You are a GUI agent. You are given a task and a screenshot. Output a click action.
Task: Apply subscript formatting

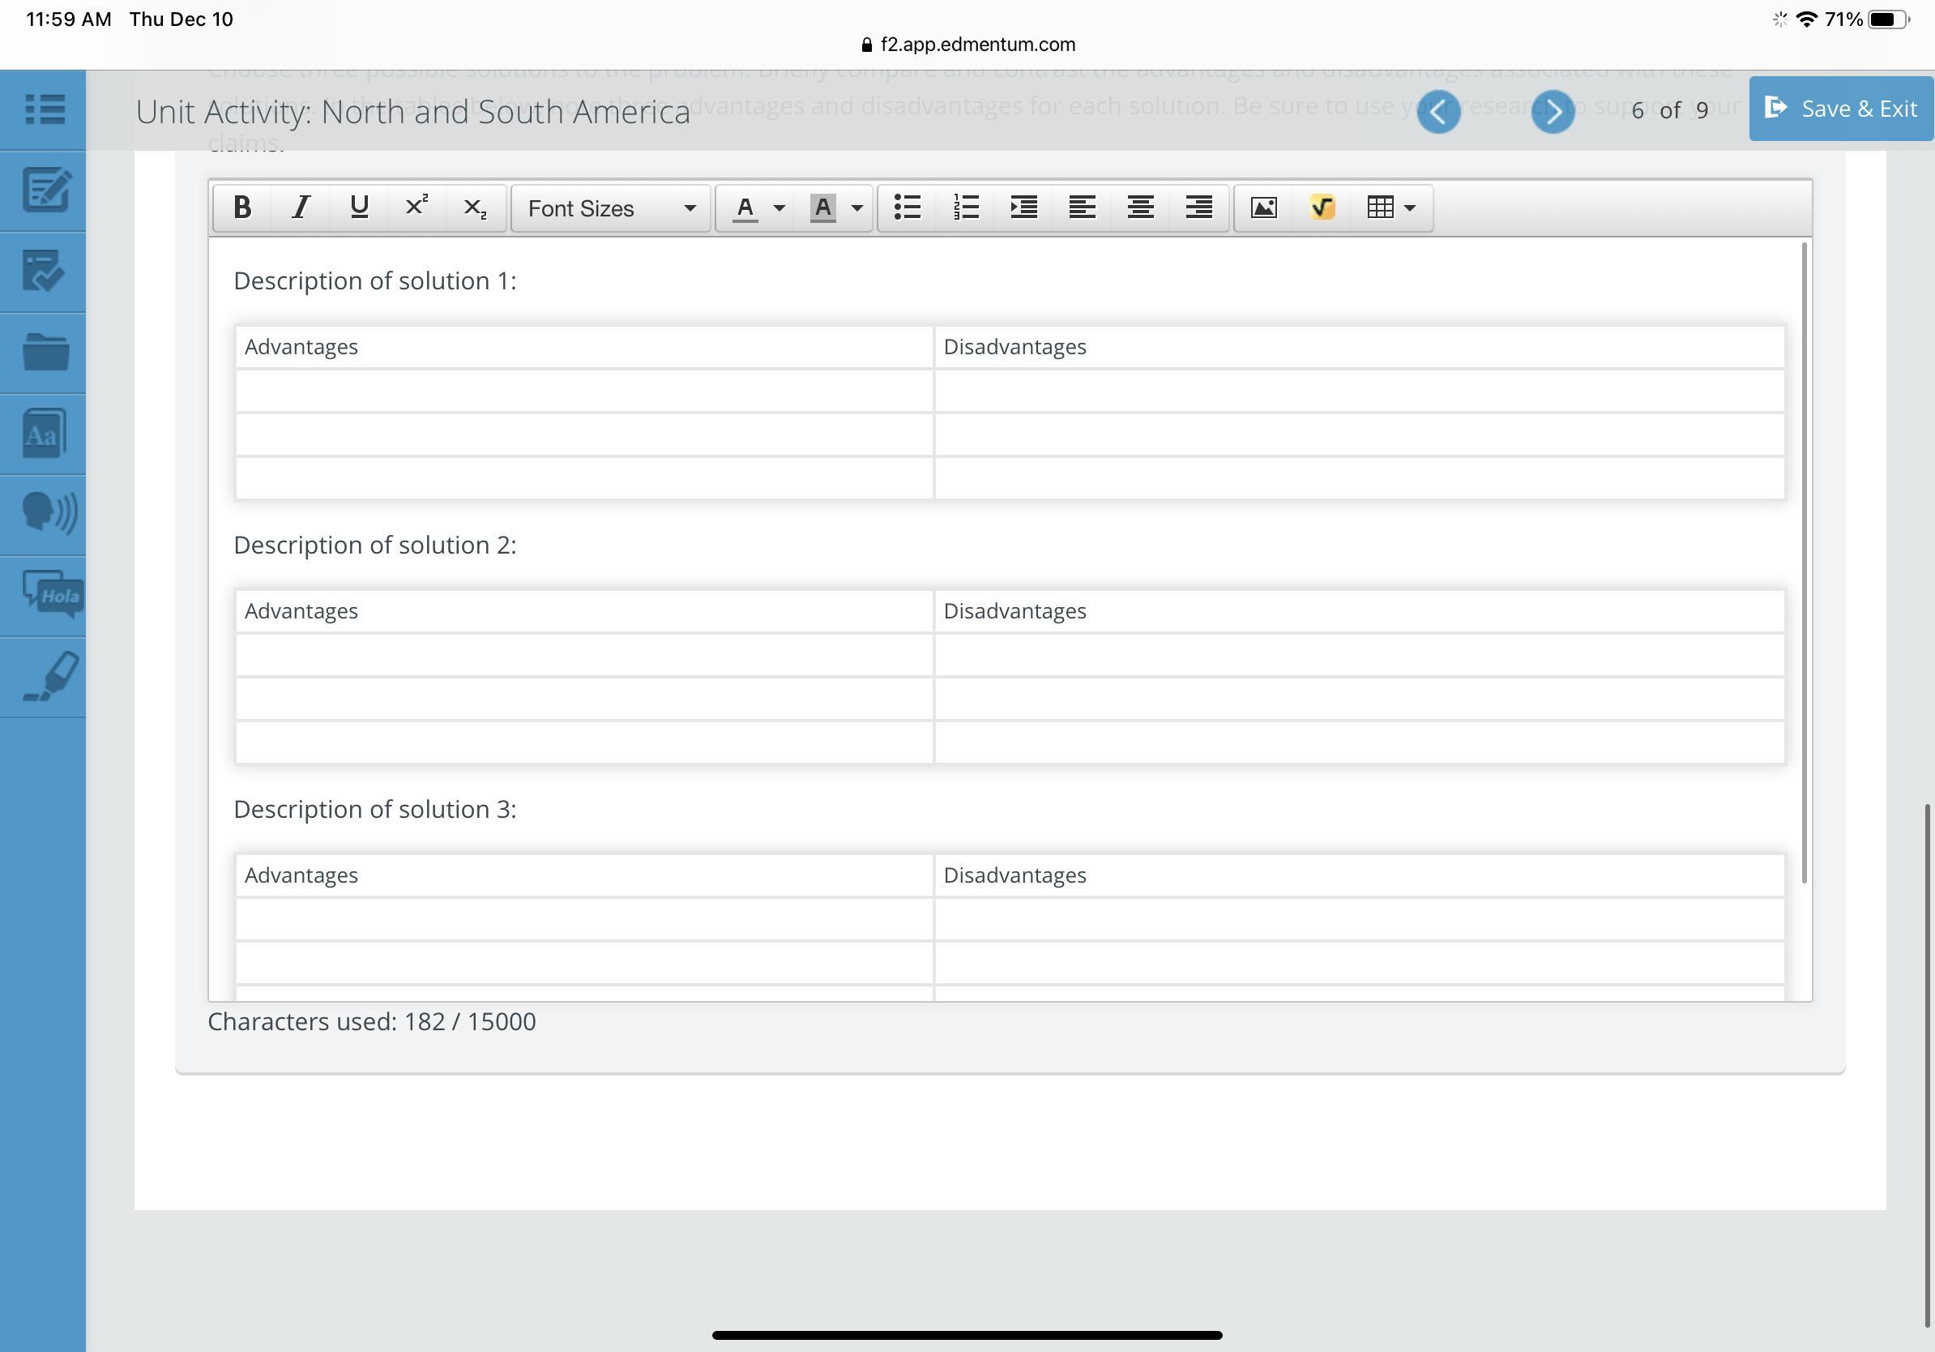(x=476, y=208)
